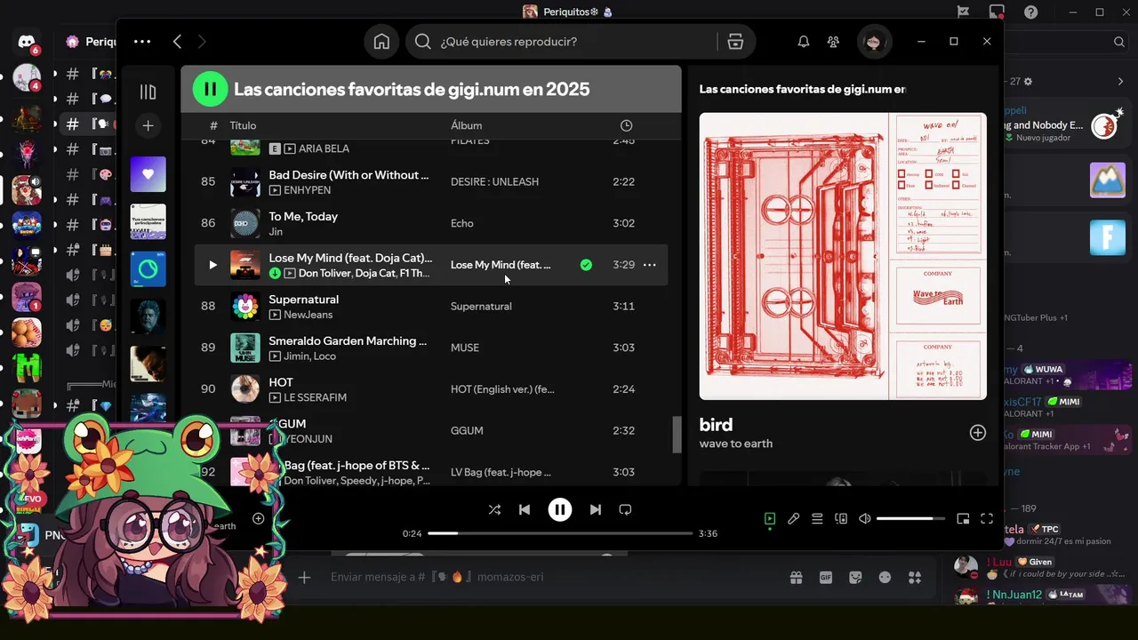Open connect to a device icon
Viewport: 1138px width, 640px height.
[841, 519]
